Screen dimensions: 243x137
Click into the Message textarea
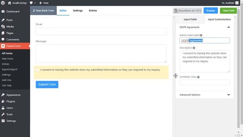point(101,54)
